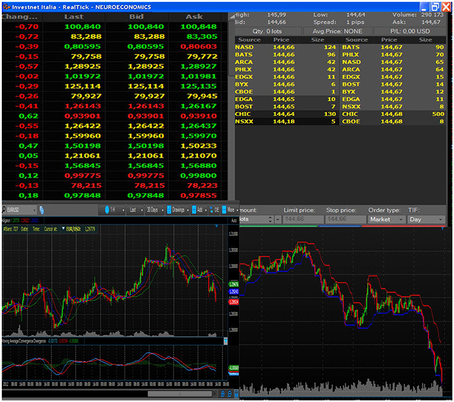The height and width of the screenshot is (402, 454).
Task: Select BOST ask row size 14
Action: pyautogui.click(x=393, y=84)
